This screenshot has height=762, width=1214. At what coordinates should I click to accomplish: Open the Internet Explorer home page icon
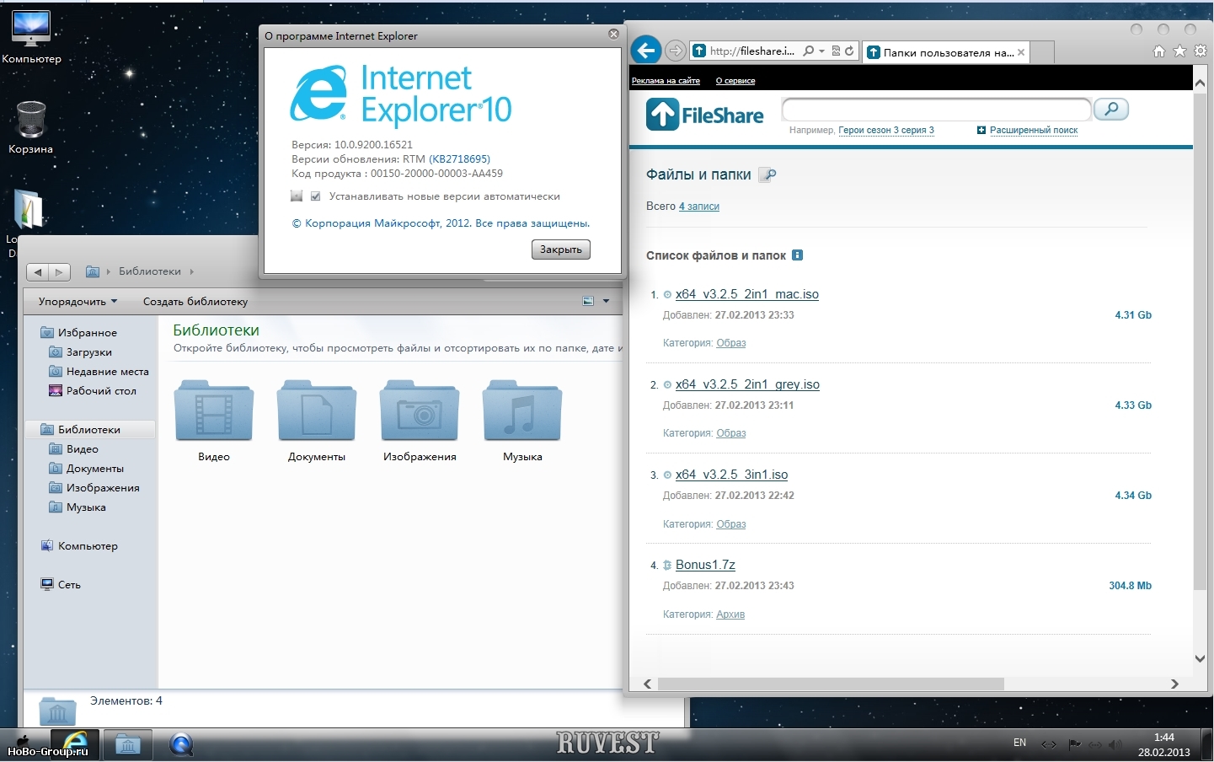pyautogui.click(x=1159, y=51)
